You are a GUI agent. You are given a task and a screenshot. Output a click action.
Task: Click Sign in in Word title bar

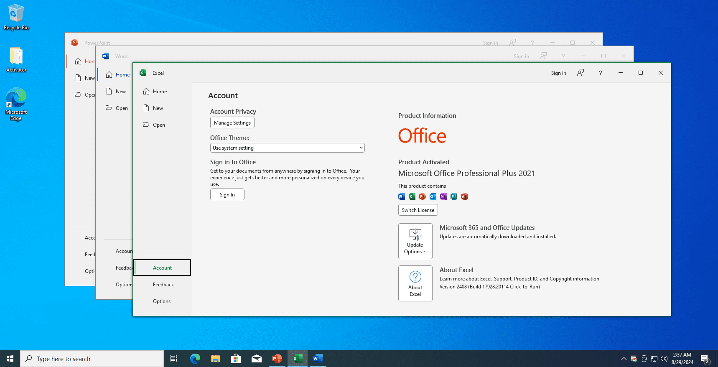point(521,56)
